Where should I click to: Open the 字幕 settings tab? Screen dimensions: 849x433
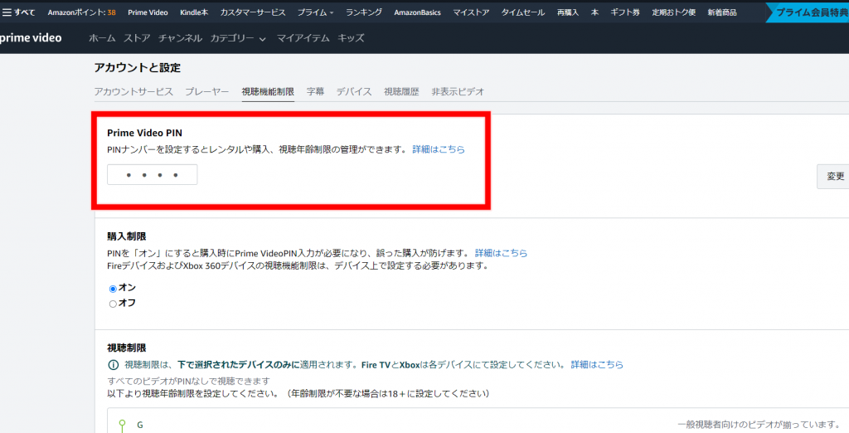point(315,91)
